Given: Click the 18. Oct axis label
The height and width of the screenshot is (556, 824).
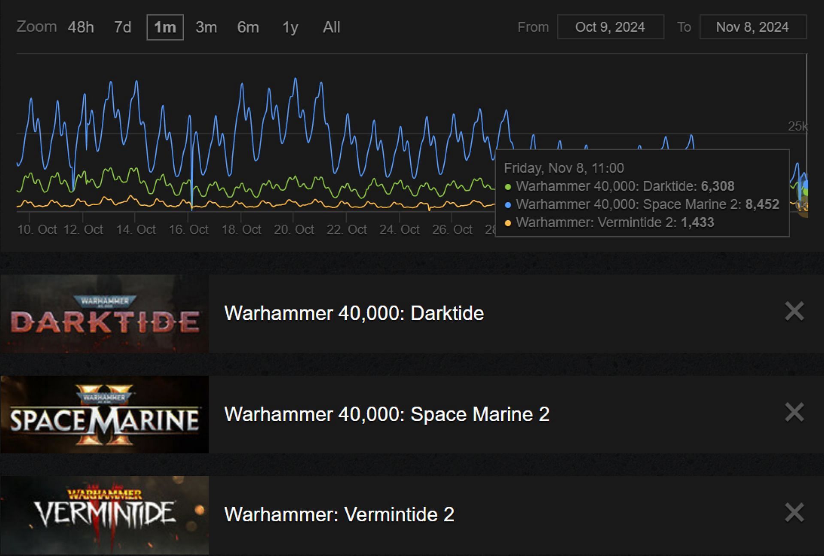Looking at the screenshot, I should click(242, 230).
